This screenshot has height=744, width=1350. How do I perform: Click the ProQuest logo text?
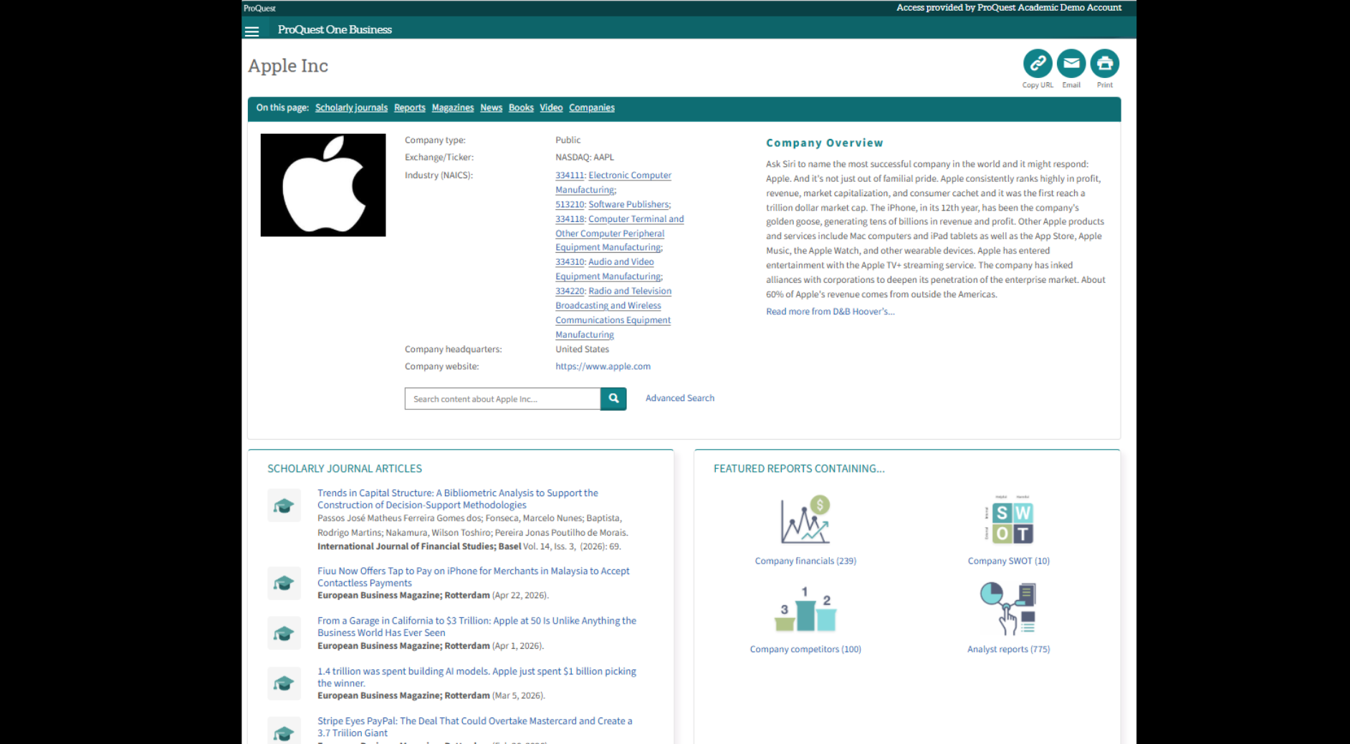click(259, 8)
